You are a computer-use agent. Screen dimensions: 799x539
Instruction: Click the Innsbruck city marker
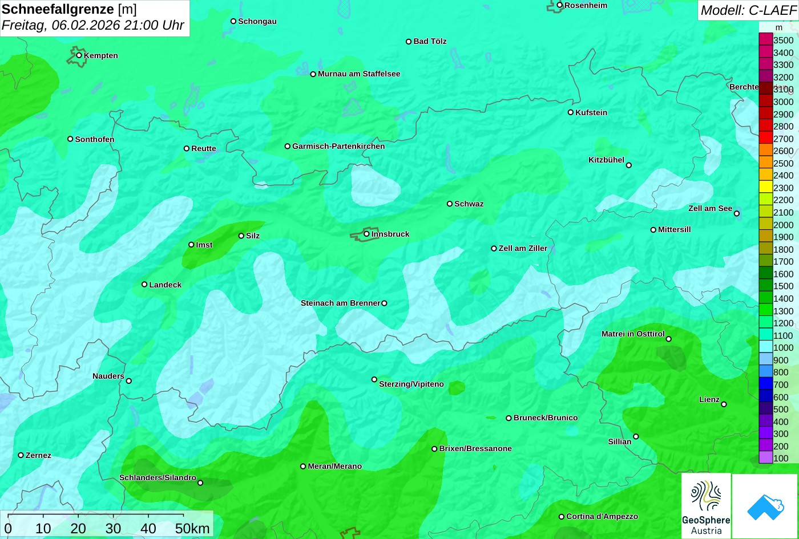366,233
